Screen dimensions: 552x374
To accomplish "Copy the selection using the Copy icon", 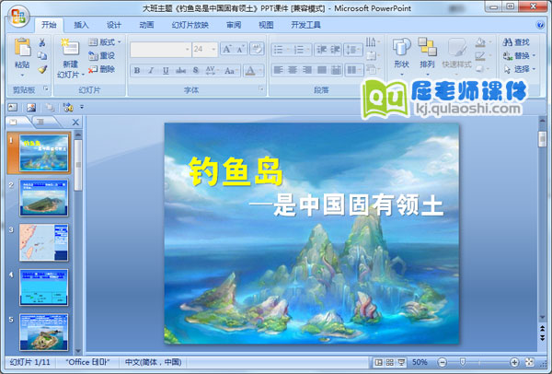I will (x=42, y=55).
